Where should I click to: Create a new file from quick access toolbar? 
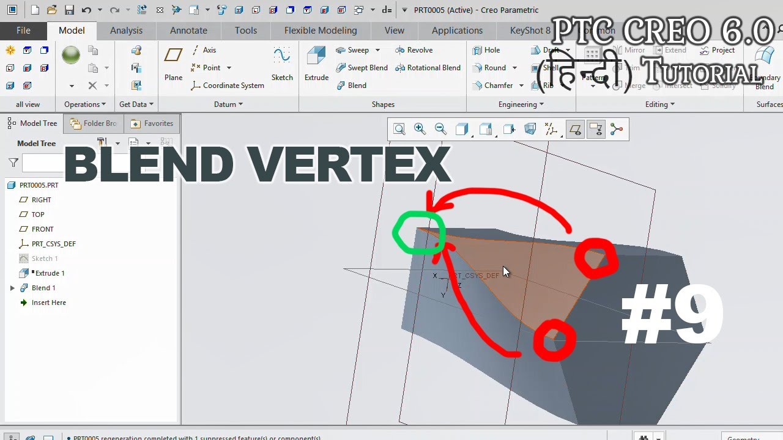pyautogui.click(x=35, y=10)
